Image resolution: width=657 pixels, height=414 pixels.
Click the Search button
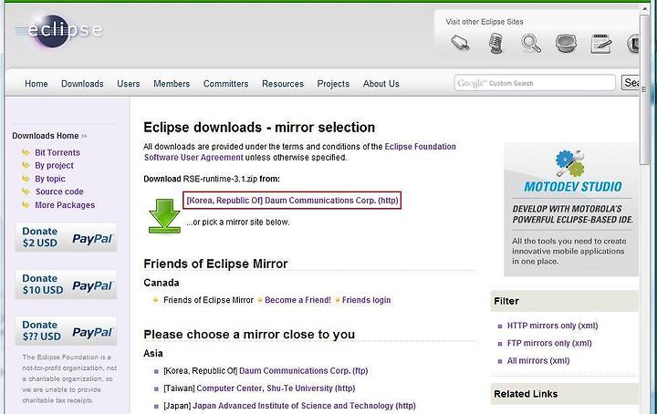coord(631,83)
